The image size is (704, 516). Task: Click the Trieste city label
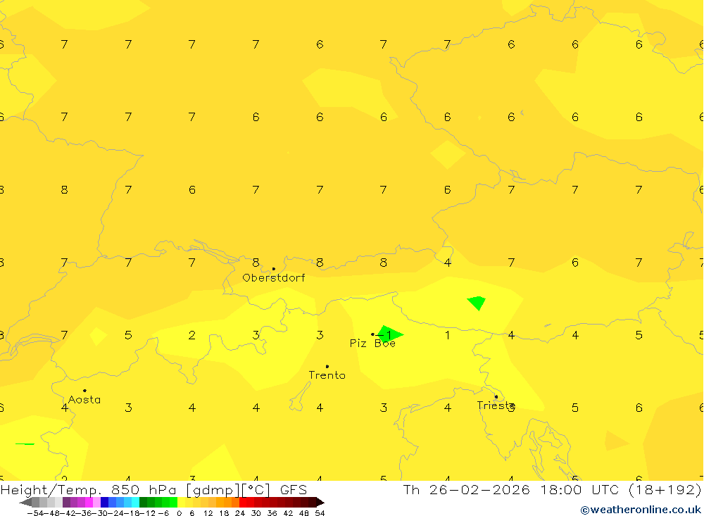(x=496, y=405)
